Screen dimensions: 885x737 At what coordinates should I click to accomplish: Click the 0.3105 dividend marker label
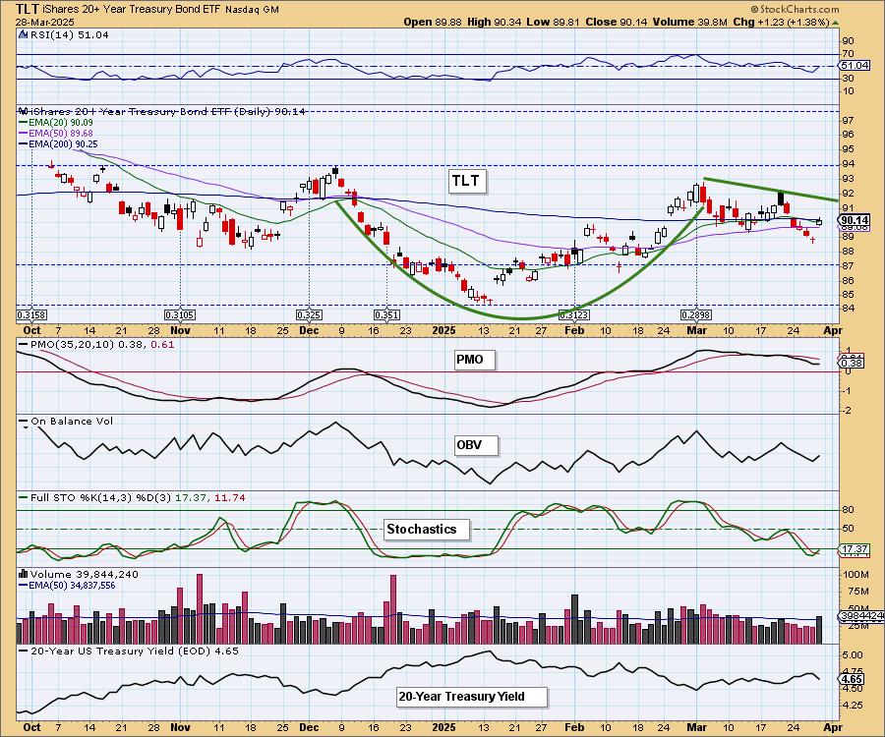[180, 314]
